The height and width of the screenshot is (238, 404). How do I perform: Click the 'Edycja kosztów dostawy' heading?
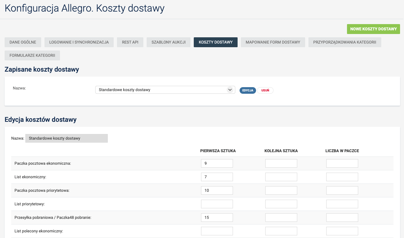pyautogui.click(x=41, y=119)
